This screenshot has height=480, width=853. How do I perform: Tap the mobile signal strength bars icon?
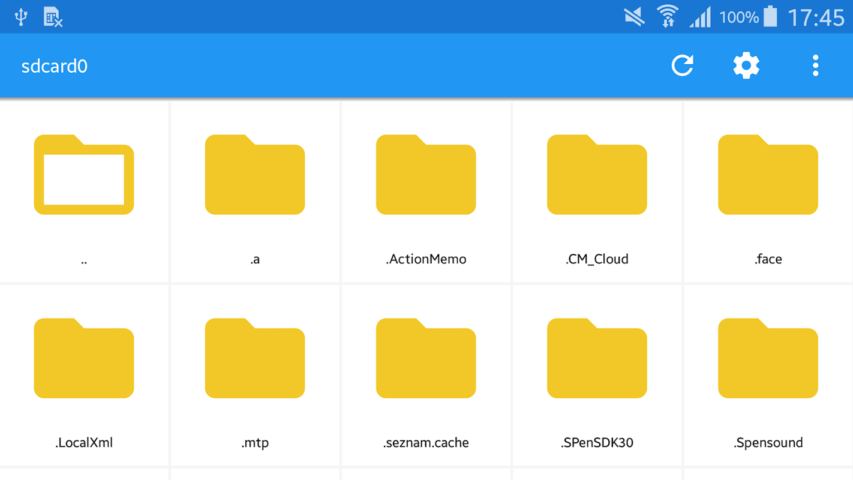[x=700, y=17]
